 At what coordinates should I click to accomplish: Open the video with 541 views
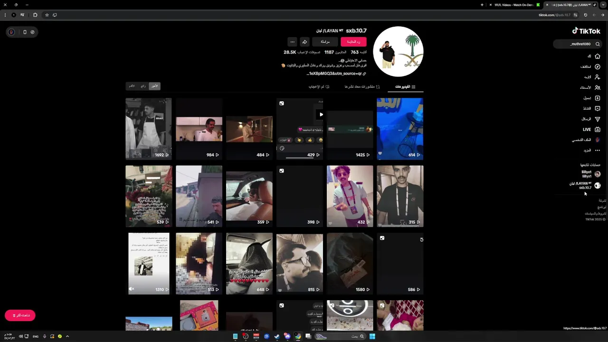coord(199,196)
